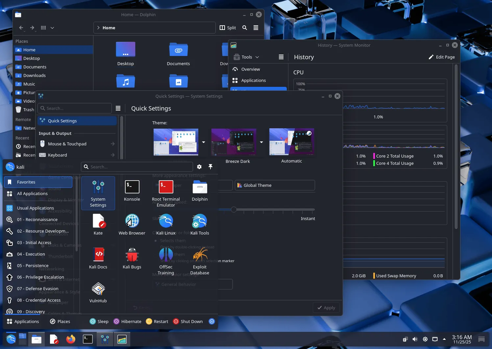Screen dimensions: 492x349
Task: Expand the hidden system tray icons
Action: 445,339
